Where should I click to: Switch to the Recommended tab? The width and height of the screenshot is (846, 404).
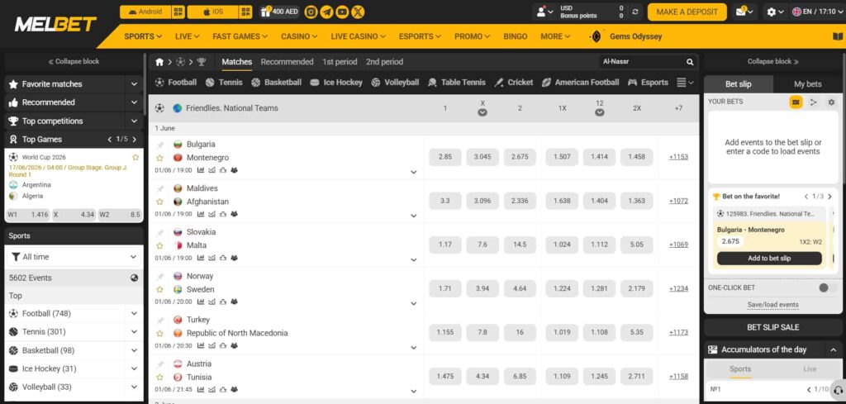(287, 62)
